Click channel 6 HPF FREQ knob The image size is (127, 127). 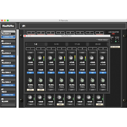pyautogui.click(x=82, y=80)
